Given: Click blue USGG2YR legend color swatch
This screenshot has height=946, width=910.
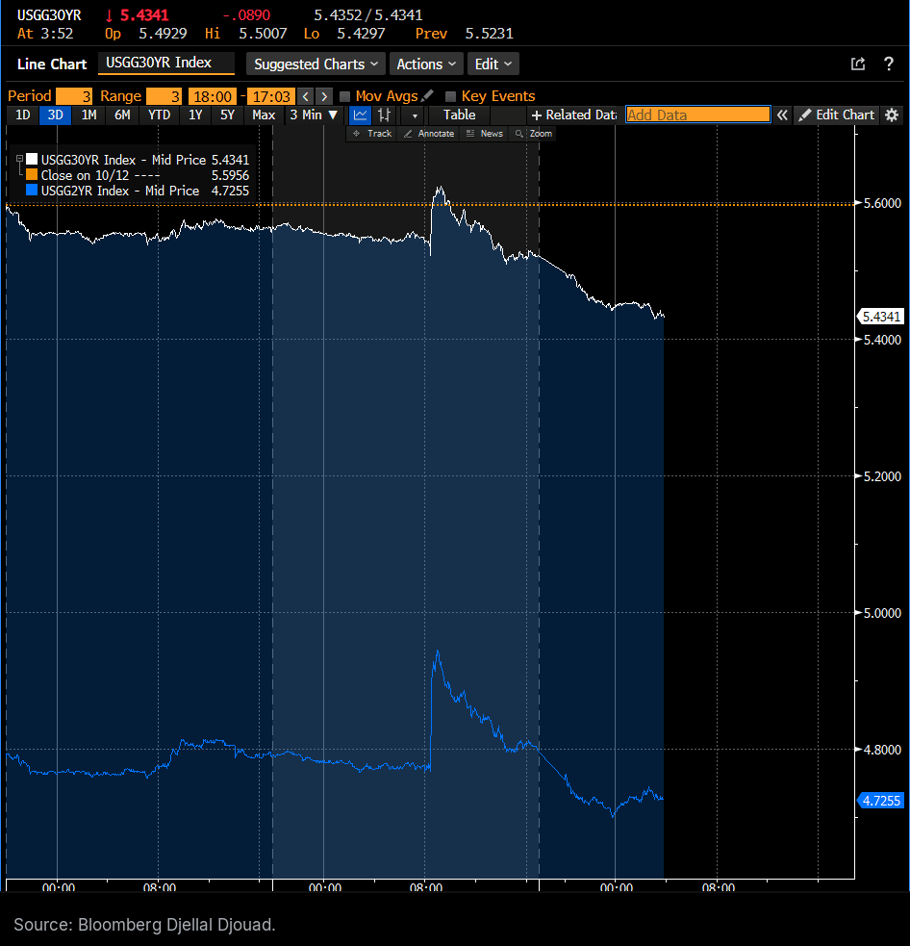Looking at the screenshot, I should [32, 190].
